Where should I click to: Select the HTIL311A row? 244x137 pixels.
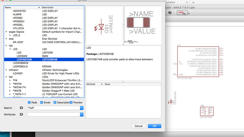pos(44,28)
